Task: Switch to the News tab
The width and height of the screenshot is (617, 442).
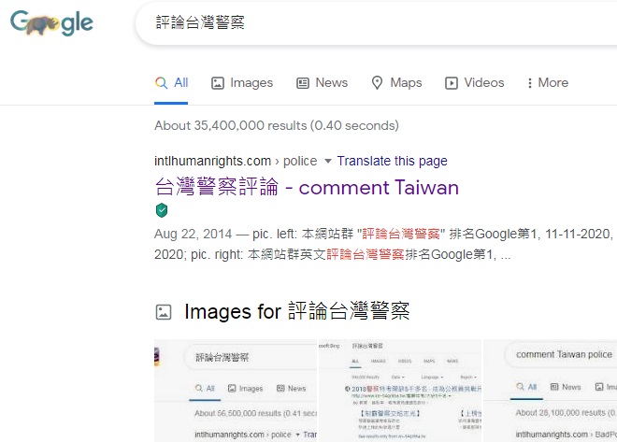Action: (322, 83)
